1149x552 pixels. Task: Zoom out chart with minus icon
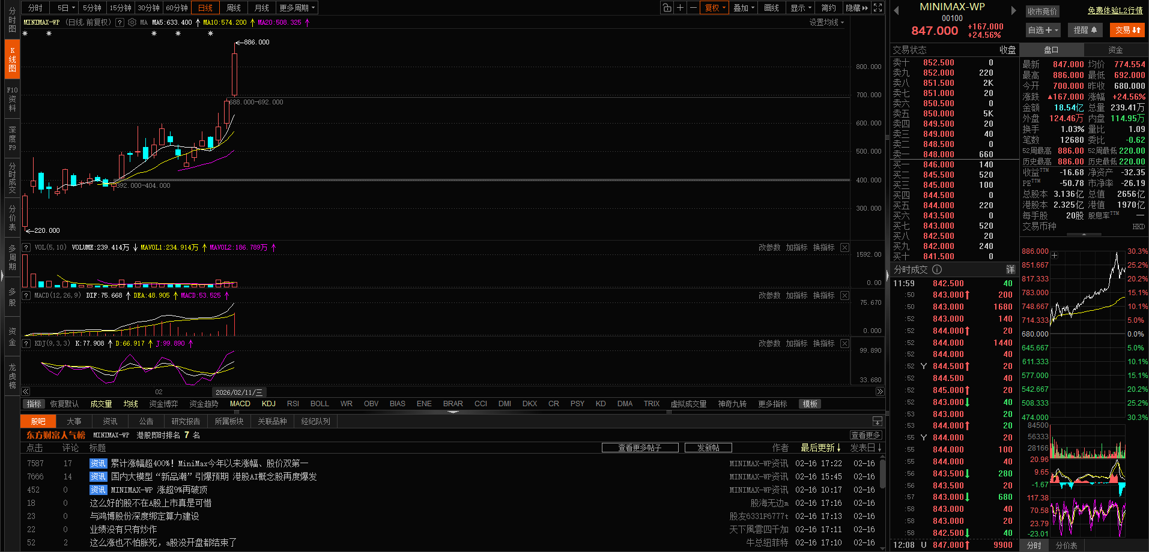click(x=693, y=8)
